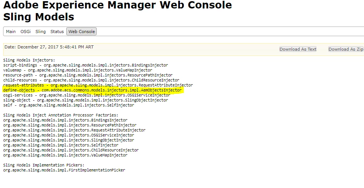Image resolution: width=364 pixels, height=188 pixels.
Task: Click the date line 'December 27, 2017'
Action: 49,47
